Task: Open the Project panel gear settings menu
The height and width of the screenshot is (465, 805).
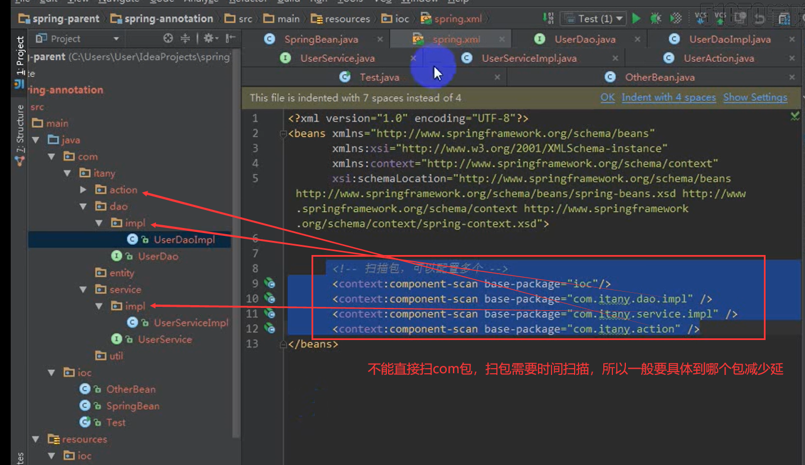Action: pos(210,38)
